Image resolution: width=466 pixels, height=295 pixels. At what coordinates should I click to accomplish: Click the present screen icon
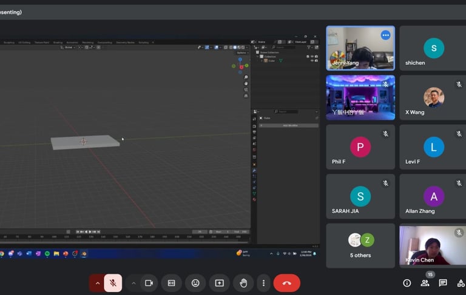pos(219,283)
